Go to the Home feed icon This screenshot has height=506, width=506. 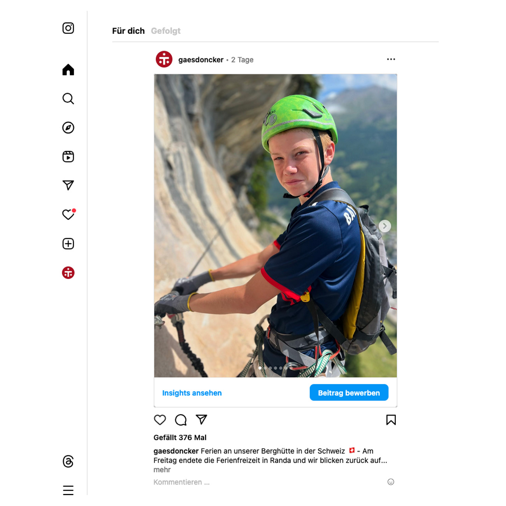pos(68,70)
